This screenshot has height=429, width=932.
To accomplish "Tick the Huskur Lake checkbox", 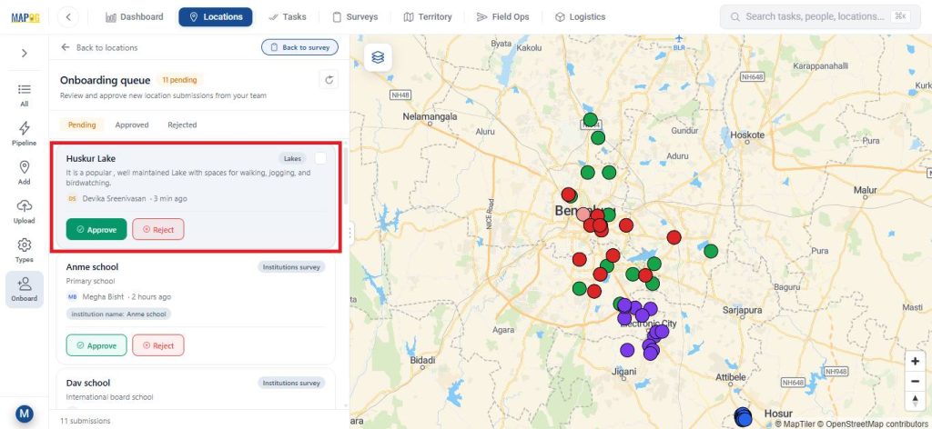I will click(320, 158).
